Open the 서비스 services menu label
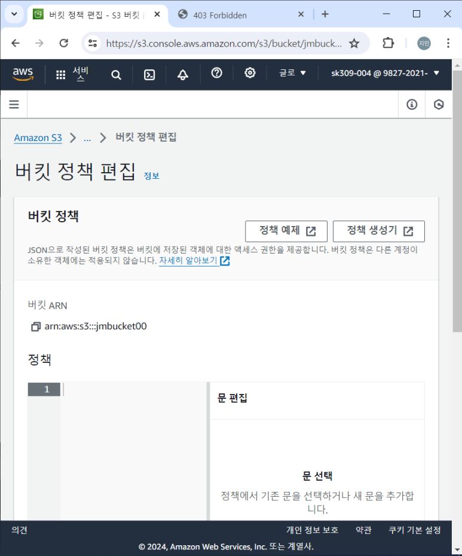The width and height of the screenshot is (462, 556). click(x=81, y=74)
